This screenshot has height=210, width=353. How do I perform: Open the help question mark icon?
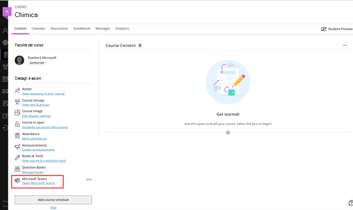[x=351, y=203]
